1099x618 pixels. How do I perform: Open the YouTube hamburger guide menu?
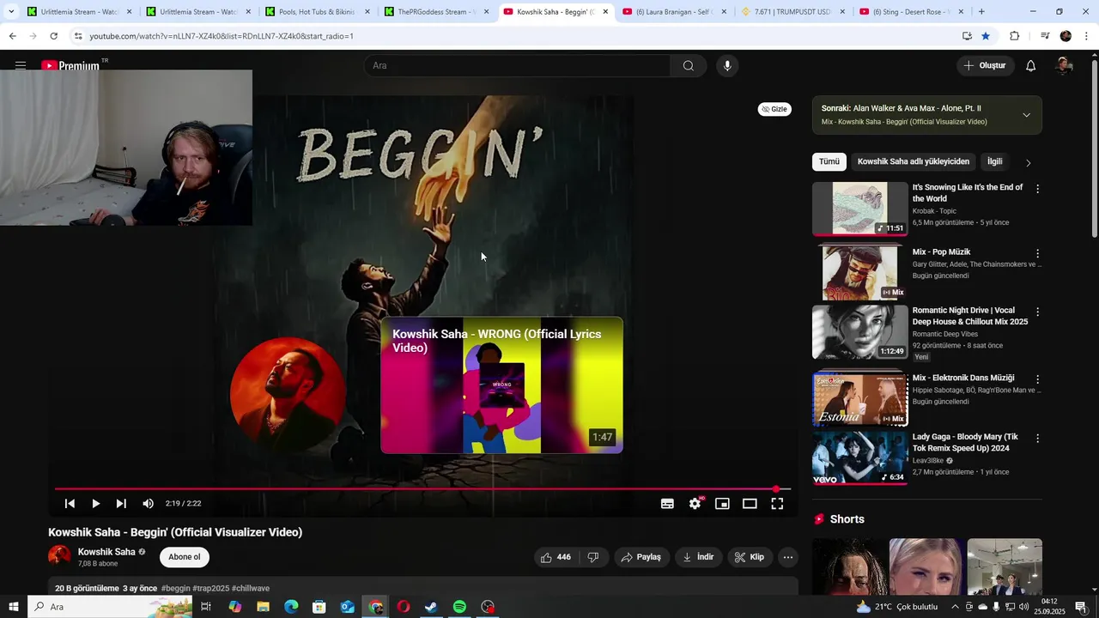click(x=21, y=65)
